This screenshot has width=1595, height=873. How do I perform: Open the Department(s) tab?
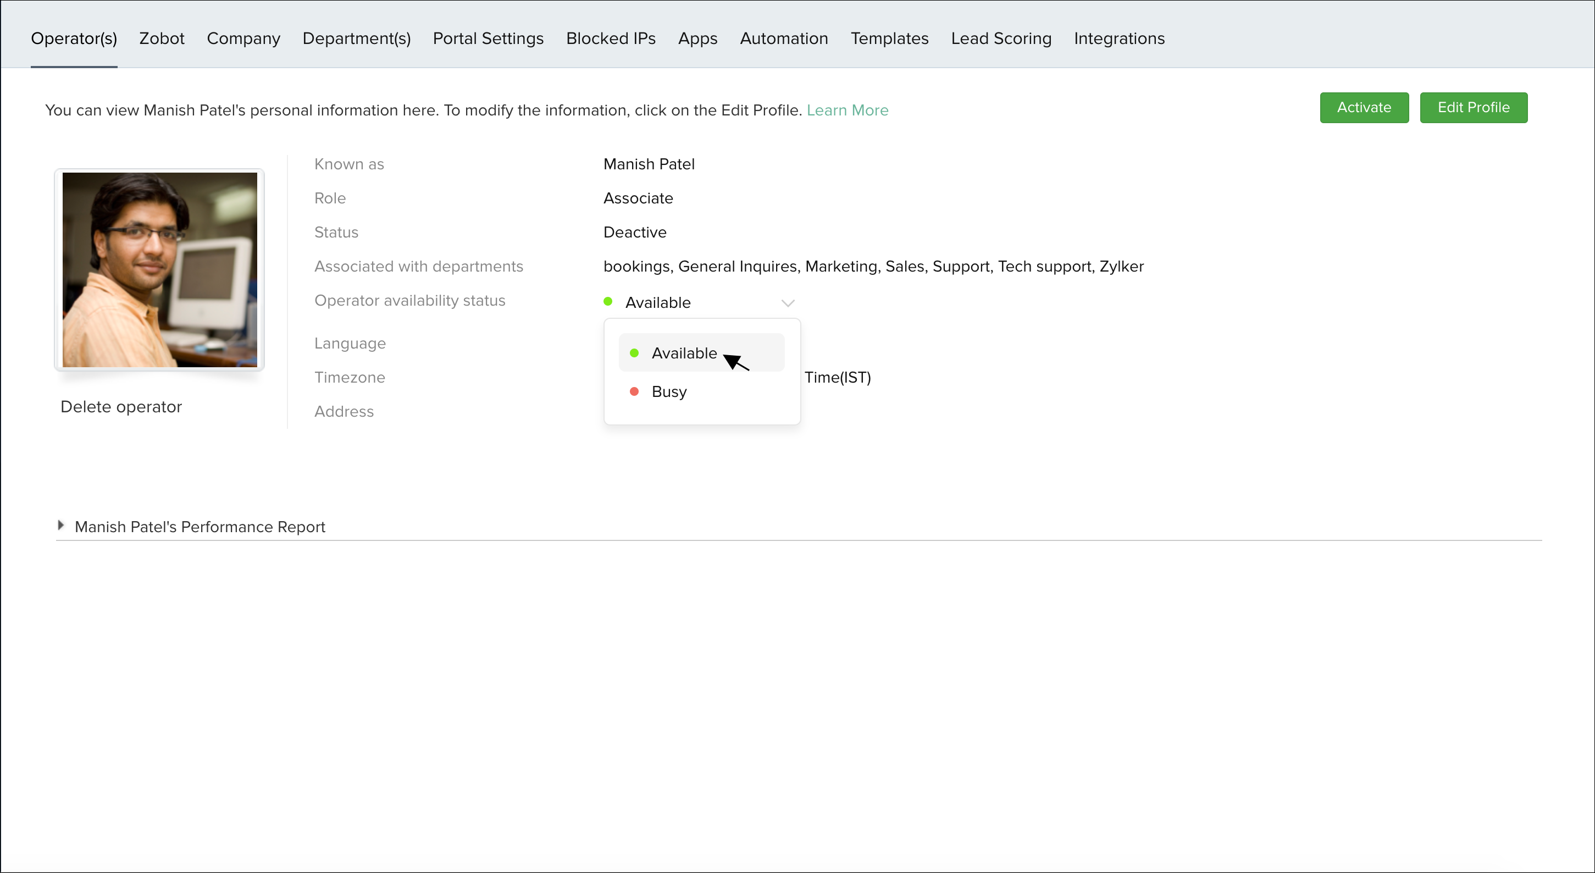tap(357, 38)
